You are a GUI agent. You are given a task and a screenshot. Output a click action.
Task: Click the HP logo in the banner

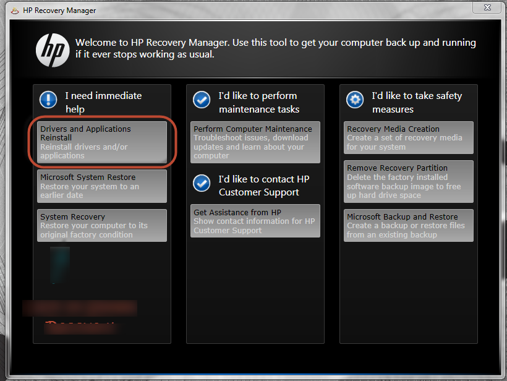tap(53, 49)
